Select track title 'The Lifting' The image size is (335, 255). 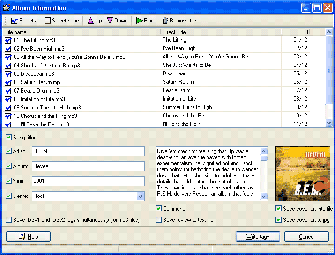[174, 40]
